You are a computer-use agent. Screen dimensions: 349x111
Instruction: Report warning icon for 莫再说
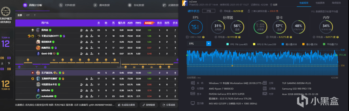[87, 30]
